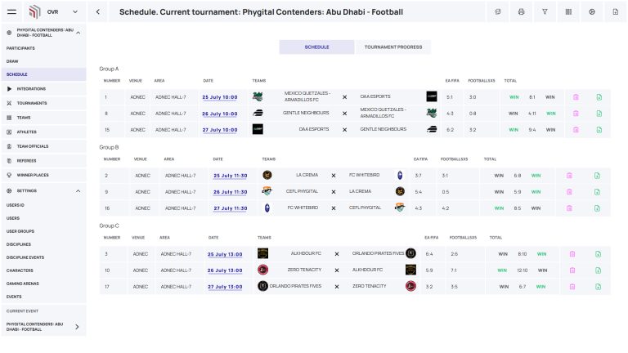This screenshot has height=353, width=628.
Task: Open Participants in the sidebar
Action: point(20,48)
